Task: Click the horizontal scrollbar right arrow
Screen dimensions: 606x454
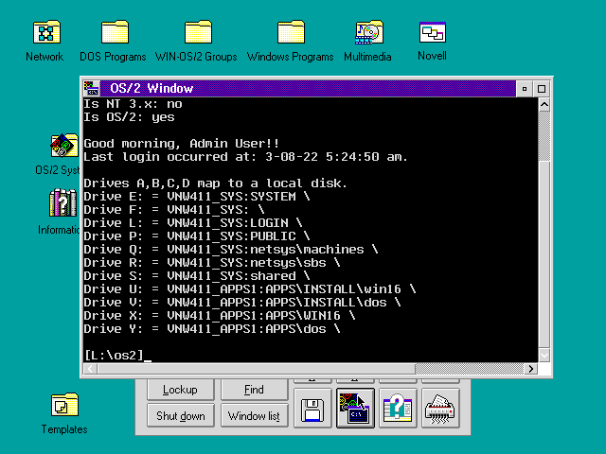Action: coord(531,369)
